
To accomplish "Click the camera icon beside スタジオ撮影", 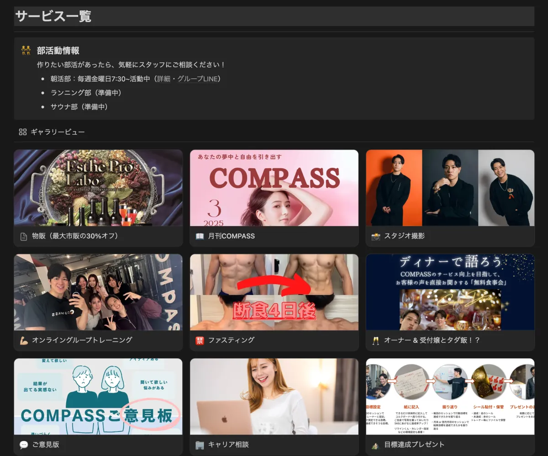I will (376, 236).
